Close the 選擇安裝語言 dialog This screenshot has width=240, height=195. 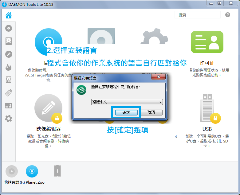coord(159,77)
